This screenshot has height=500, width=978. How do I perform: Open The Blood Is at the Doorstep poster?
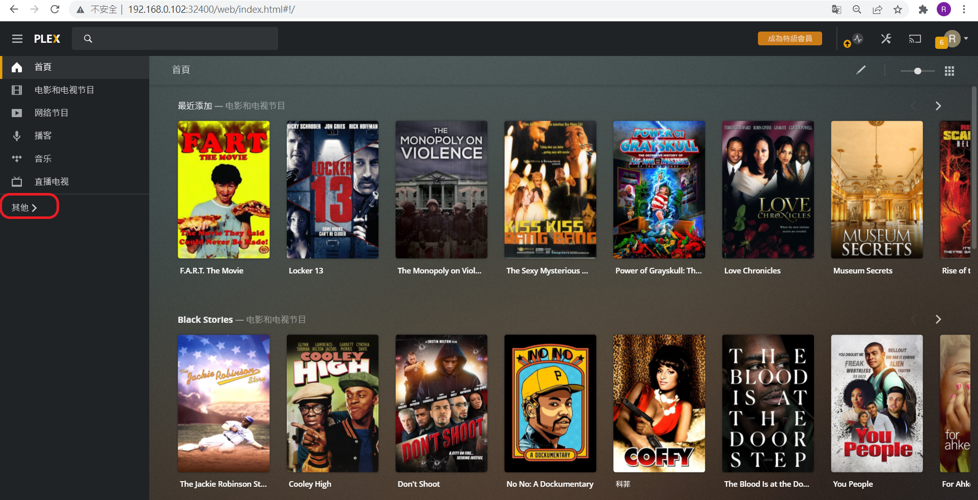pyautogui.click(x=768, y=403)
